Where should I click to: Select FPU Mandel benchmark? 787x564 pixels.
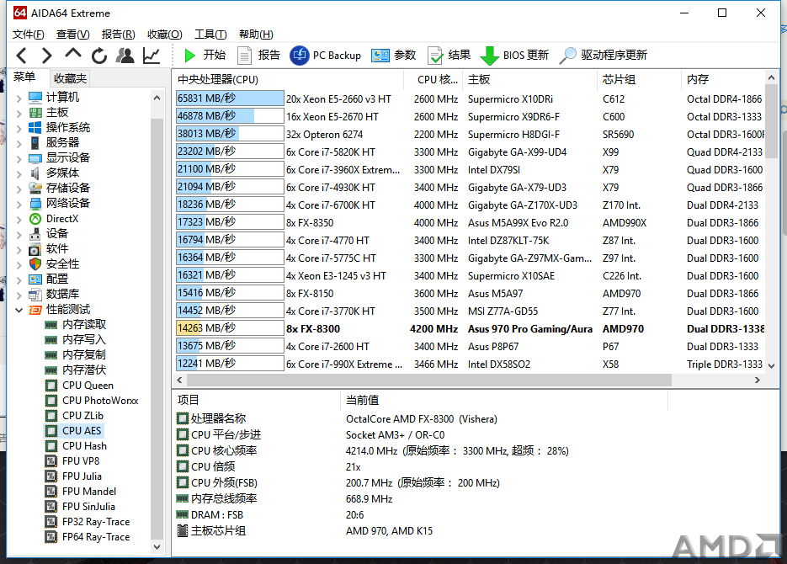coord(89,492)
